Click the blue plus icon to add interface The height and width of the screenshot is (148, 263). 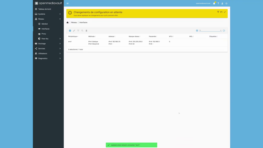point(70,31)
